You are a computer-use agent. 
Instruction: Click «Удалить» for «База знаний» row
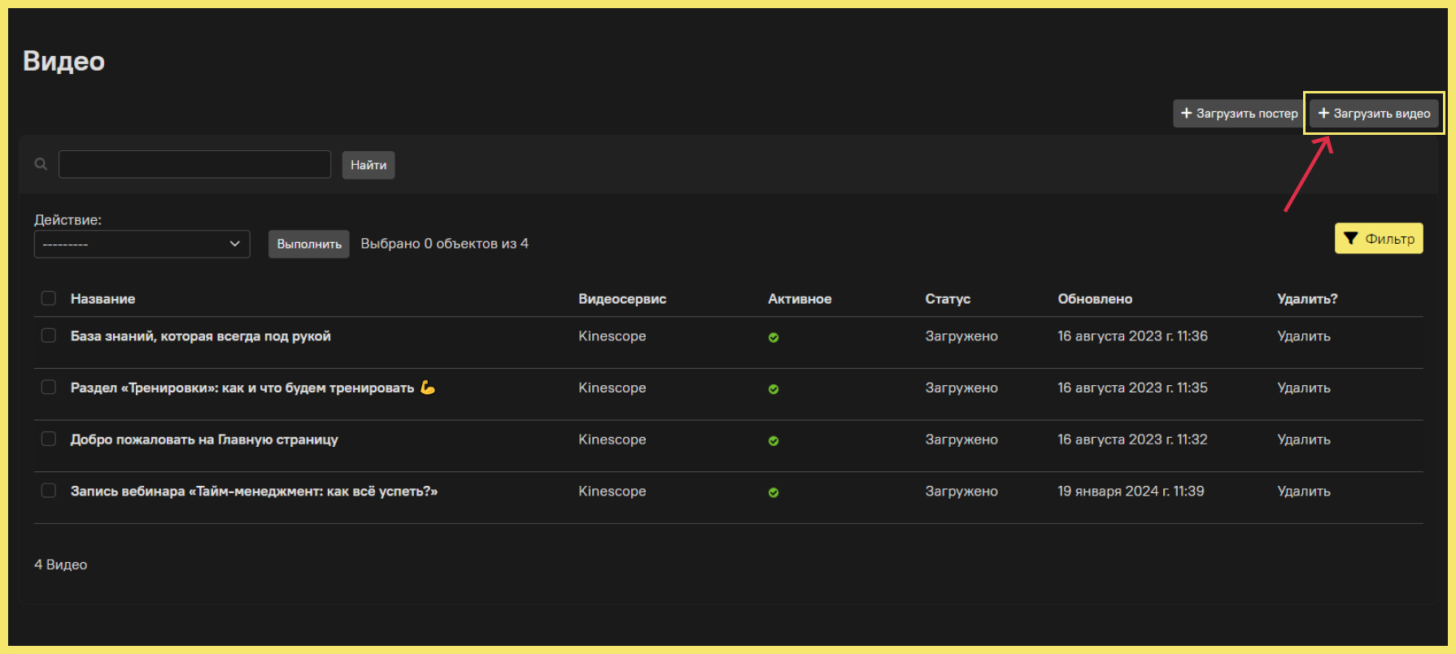pos(1304,336)
